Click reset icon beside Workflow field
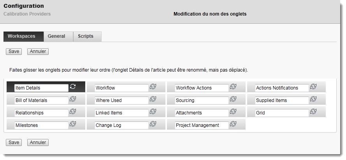Viewport: 346px width, 160px height. tap(153, 87)
